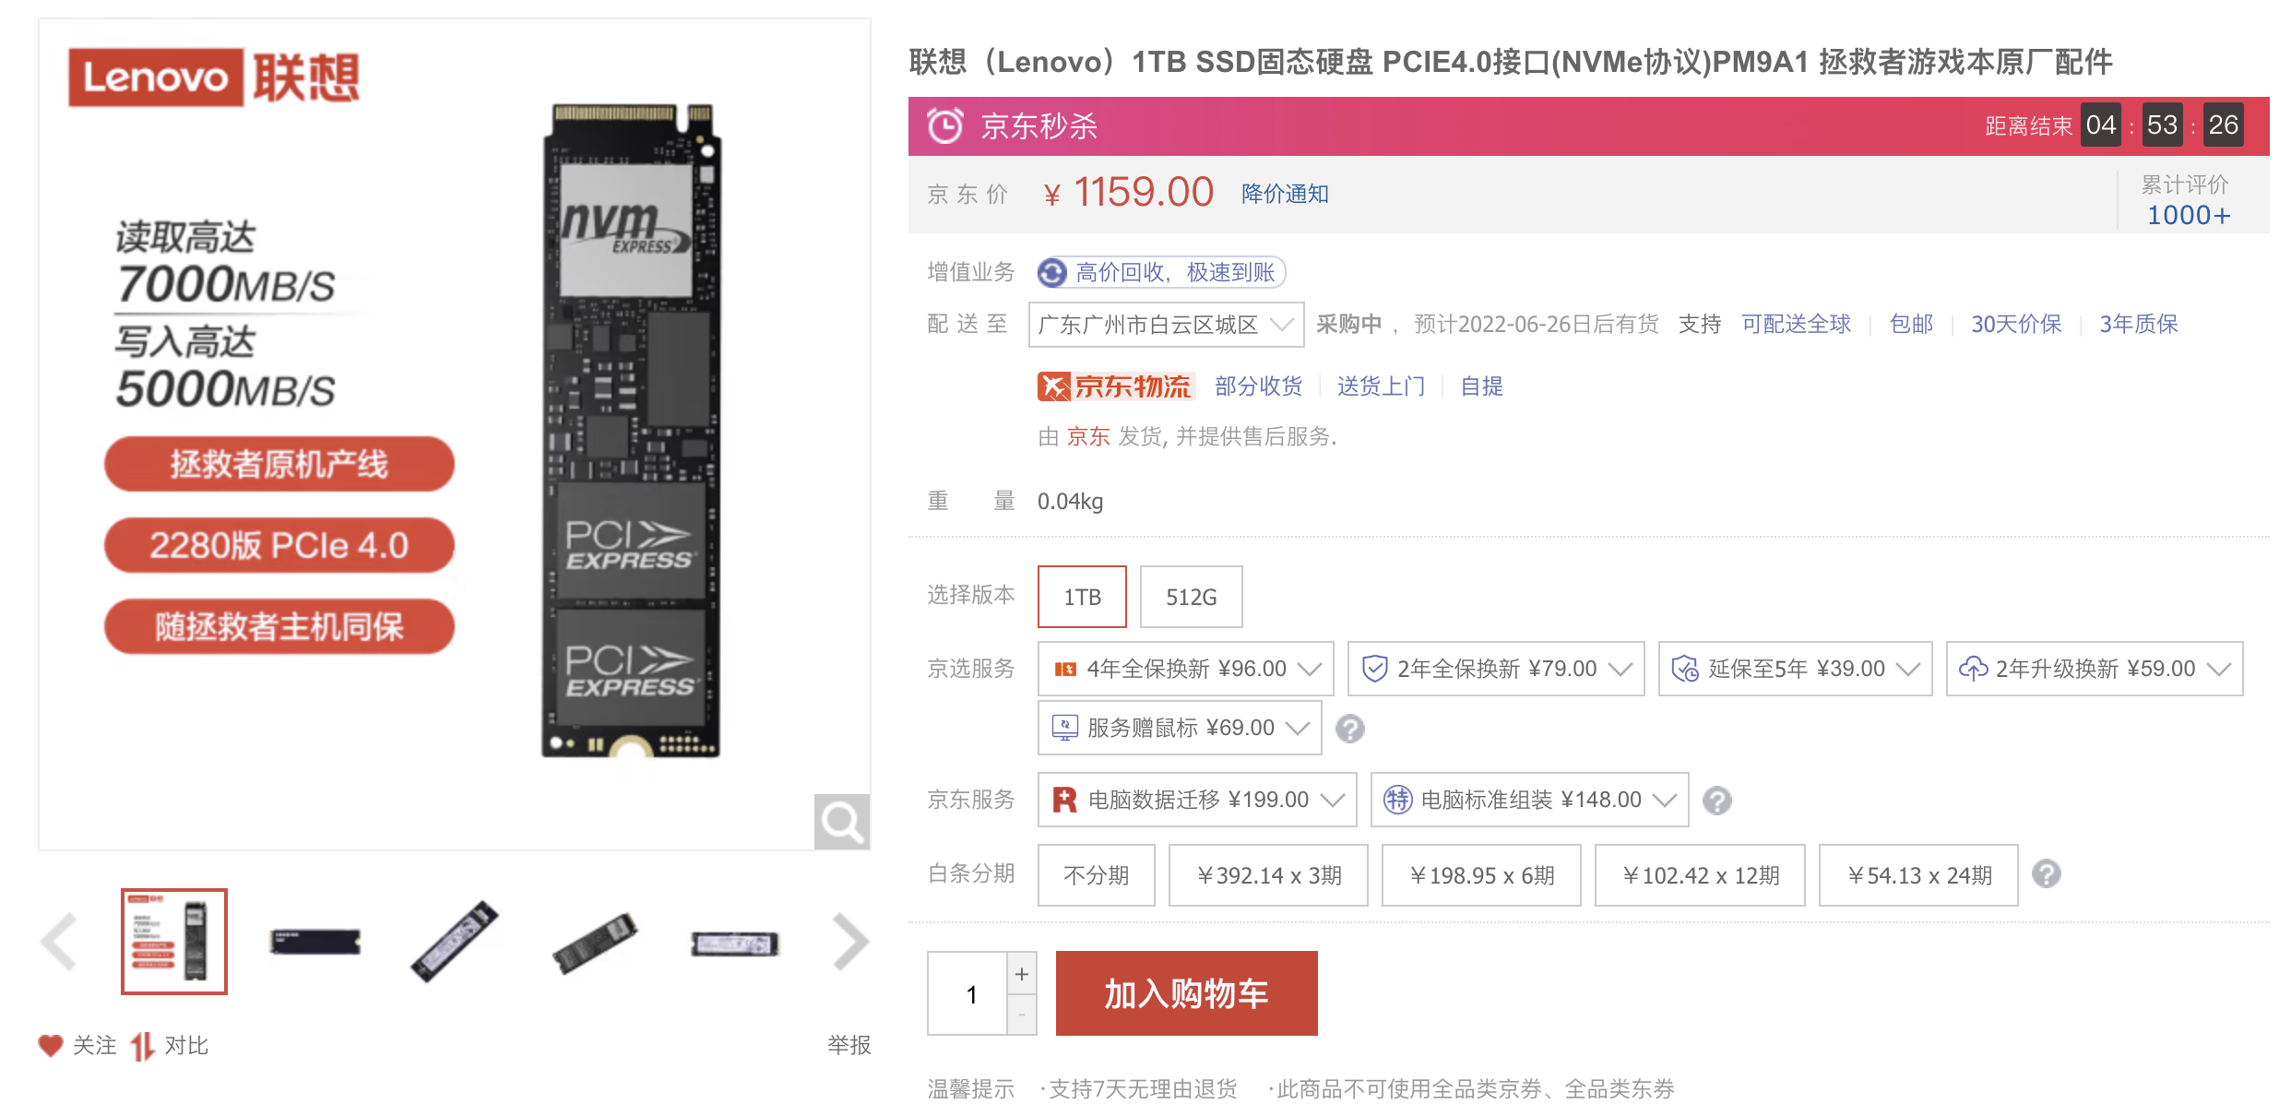Click help icon next to 电脑标准组装
Viewport: 2291px width, 1116px height.
pos(1717,800)
